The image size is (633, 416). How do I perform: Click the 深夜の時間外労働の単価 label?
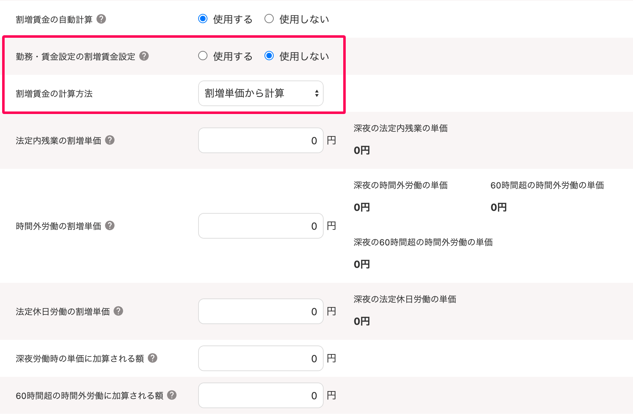pos(401,185)
